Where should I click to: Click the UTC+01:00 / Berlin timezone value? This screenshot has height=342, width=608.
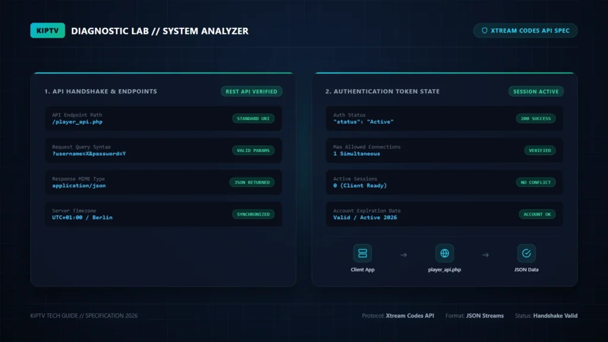(82, 217)
